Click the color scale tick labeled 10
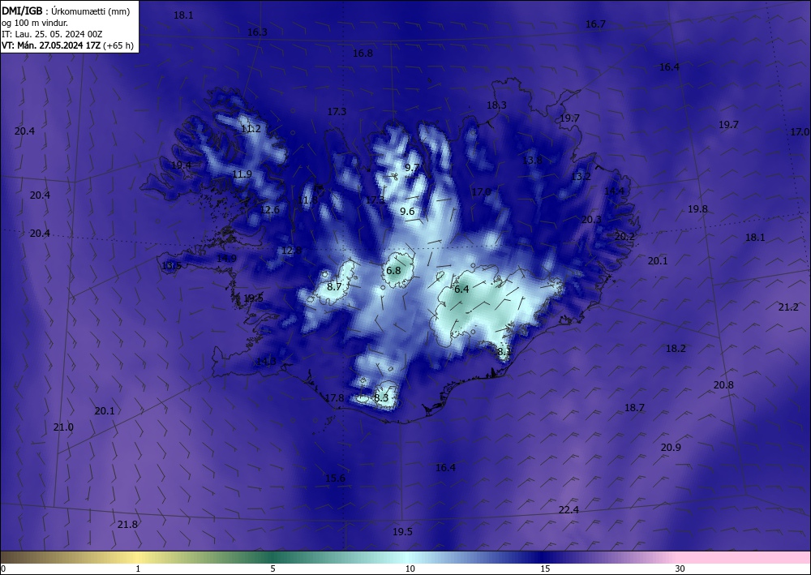 tap(410, 569)
